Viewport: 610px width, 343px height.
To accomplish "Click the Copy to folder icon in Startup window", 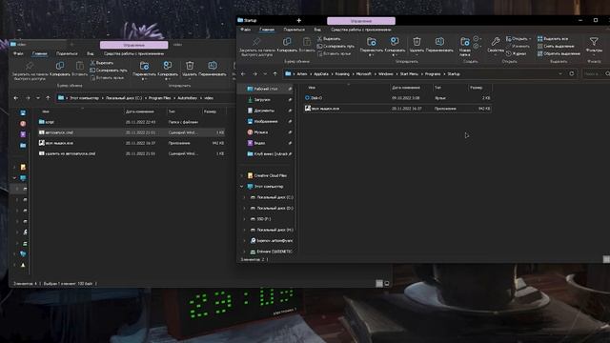I will (395, 41).
